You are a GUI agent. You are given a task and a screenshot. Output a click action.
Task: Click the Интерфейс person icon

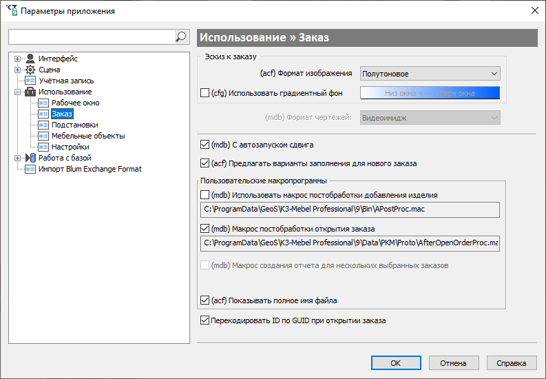(x=30, y=59)
